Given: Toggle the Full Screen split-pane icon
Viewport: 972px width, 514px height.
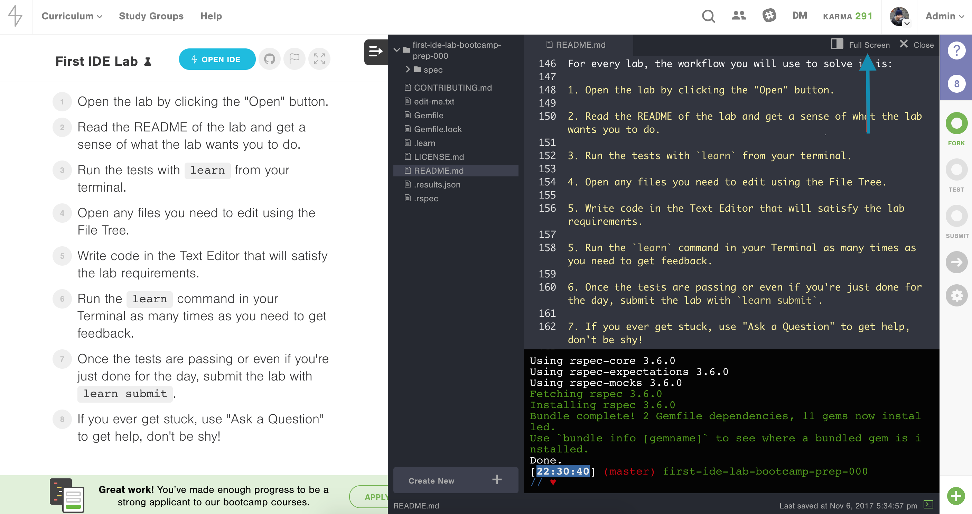Looking at the screenshot, I should (837, 44).
